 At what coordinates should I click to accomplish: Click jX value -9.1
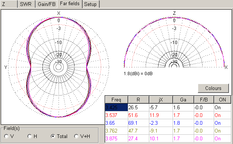161,131
